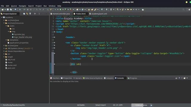This screenshot has width=191, height=107.
Task: Open a terminal from the toolbar icon
Action: (15, 10)
